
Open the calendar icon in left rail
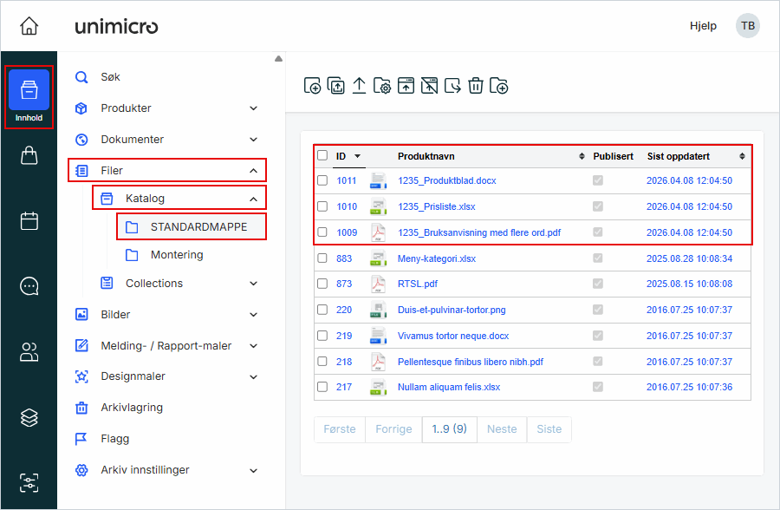click(x=29, y=221)
